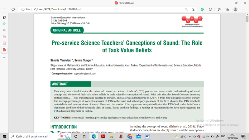Image resolution: width=249 pixels, height=140 pixels.
Task: Click the pen/link tray icon beside ENG
Action: (217, 136)
